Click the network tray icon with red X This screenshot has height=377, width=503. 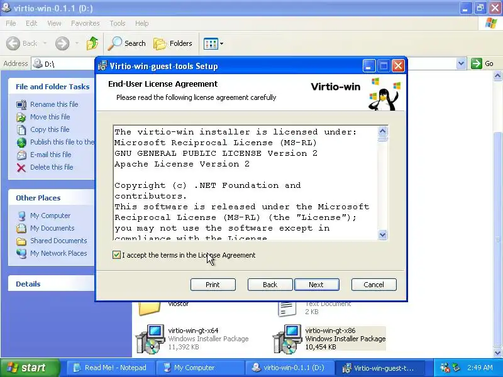click(445, 368)
